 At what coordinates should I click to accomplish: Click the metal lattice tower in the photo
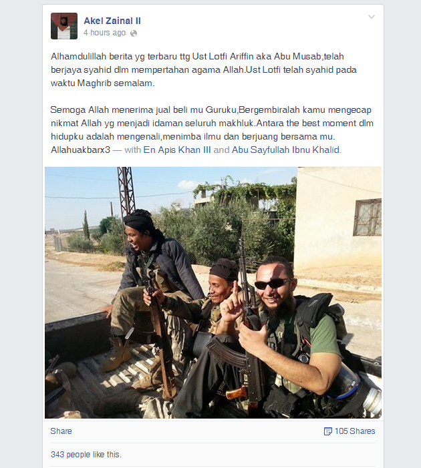126,194
